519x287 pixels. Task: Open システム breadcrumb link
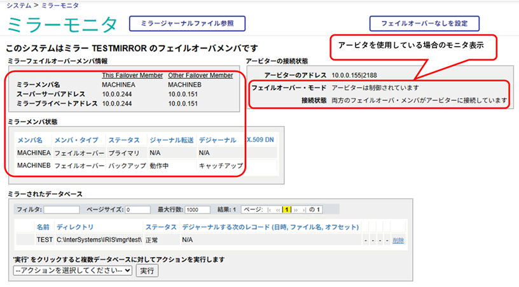point(18,5)
